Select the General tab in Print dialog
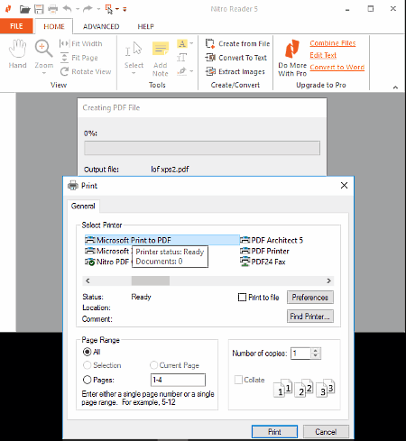 pos(83,207)
